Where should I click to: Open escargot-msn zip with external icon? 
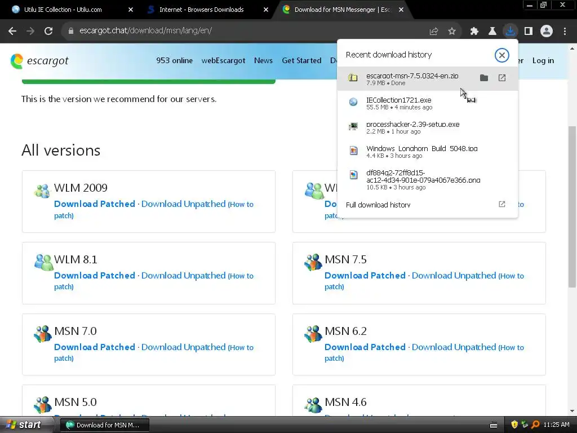502,78
